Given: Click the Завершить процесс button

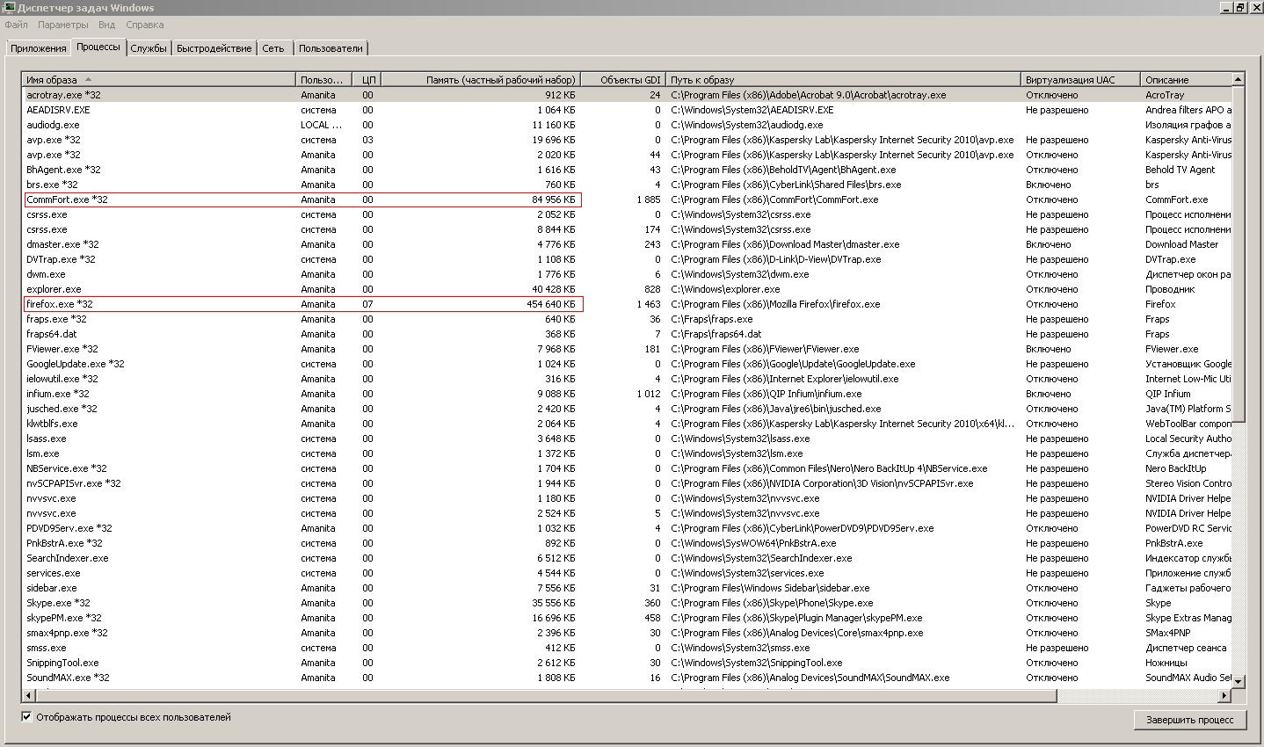Looking at the screenshot, I should click(1189, 720).
